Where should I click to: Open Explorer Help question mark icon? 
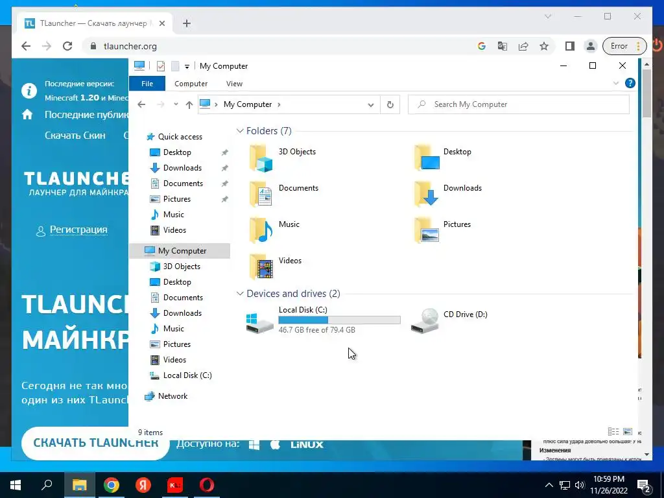(x=630, y=84)
